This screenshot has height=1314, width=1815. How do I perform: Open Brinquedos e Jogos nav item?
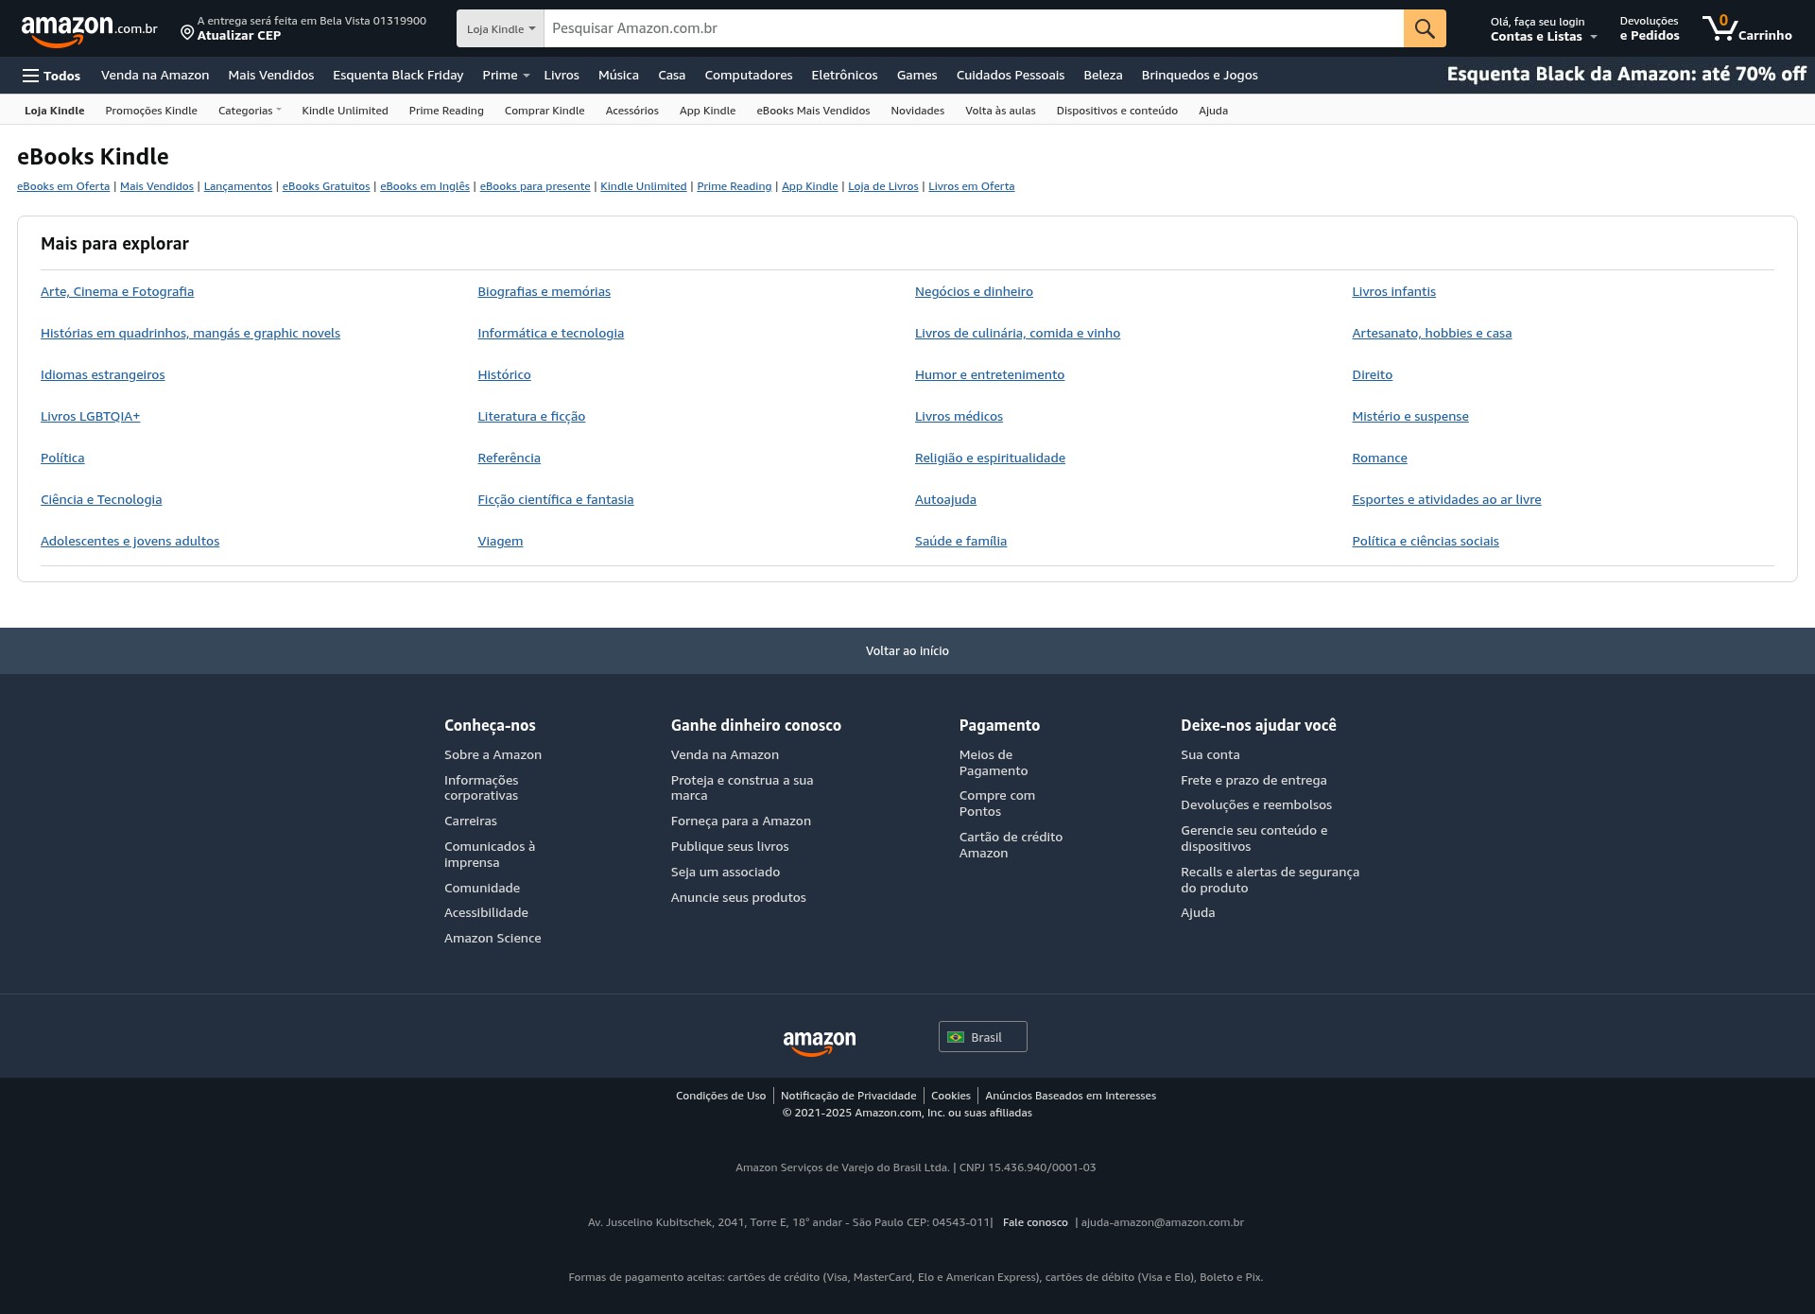1200,76
